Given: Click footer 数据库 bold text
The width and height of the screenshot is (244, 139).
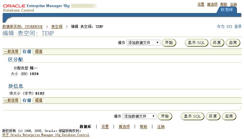Looking at the screenshot, I should (x=85, y=127).
